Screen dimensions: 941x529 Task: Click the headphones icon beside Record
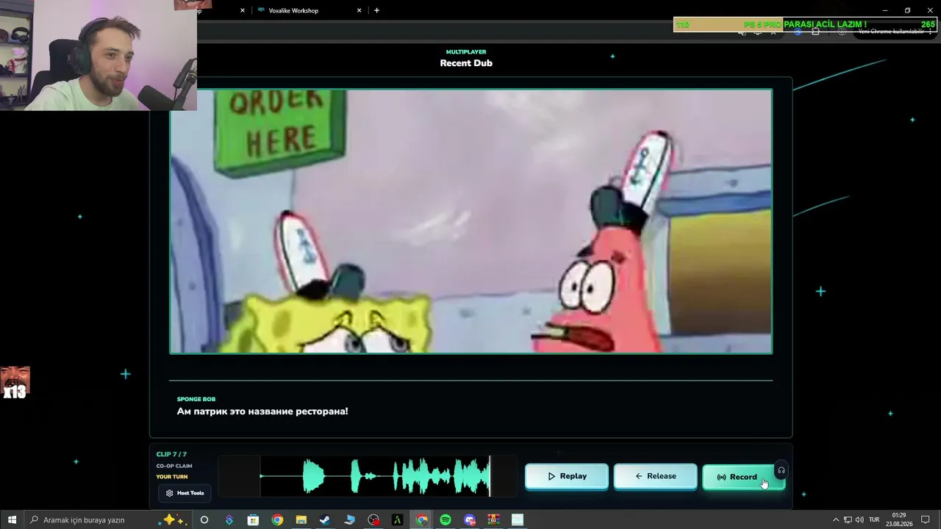(x=781, y=470)
